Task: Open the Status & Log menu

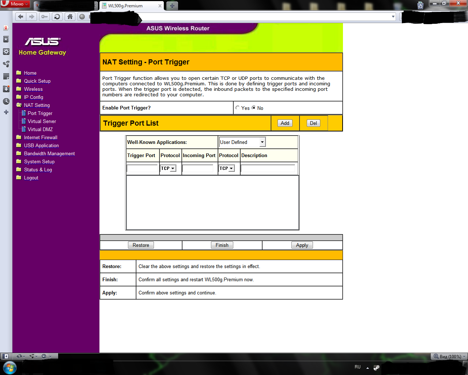Action: click(x=38, y=170)
